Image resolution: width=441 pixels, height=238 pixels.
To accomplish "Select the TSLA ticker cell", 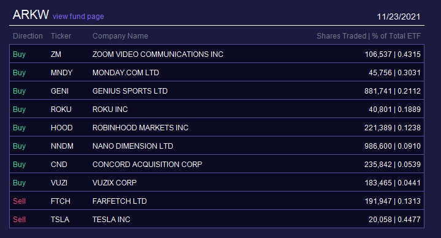I will (60, 220).
